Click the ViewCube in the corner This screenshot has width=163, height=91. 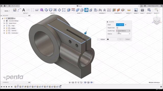tap(157, 20)
